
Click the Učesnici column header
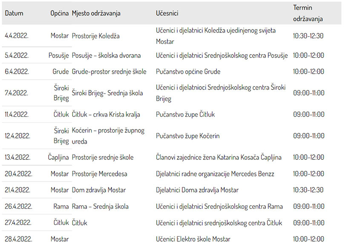[x=167, y=13]
